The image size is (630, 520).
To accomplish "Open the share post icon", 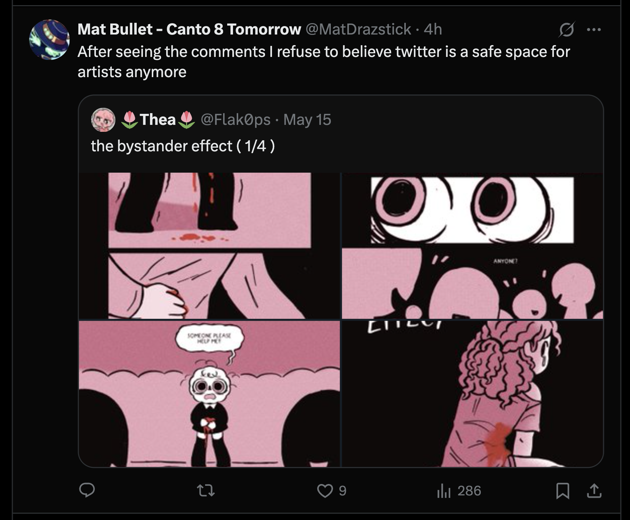I will [594, 491].
